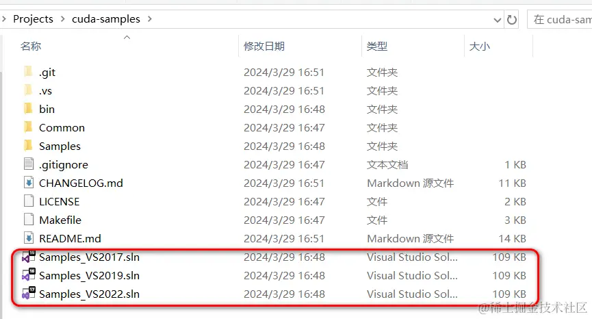592x319 pixels.
Task: Click the 11 KB size of CHANGELOG.md
Action: [x=513, y=183]
